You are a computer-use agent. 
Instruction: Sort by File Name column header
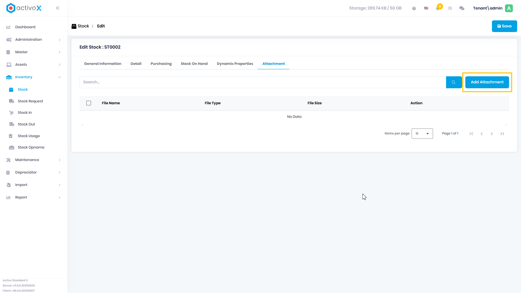(x=111, y=103)
